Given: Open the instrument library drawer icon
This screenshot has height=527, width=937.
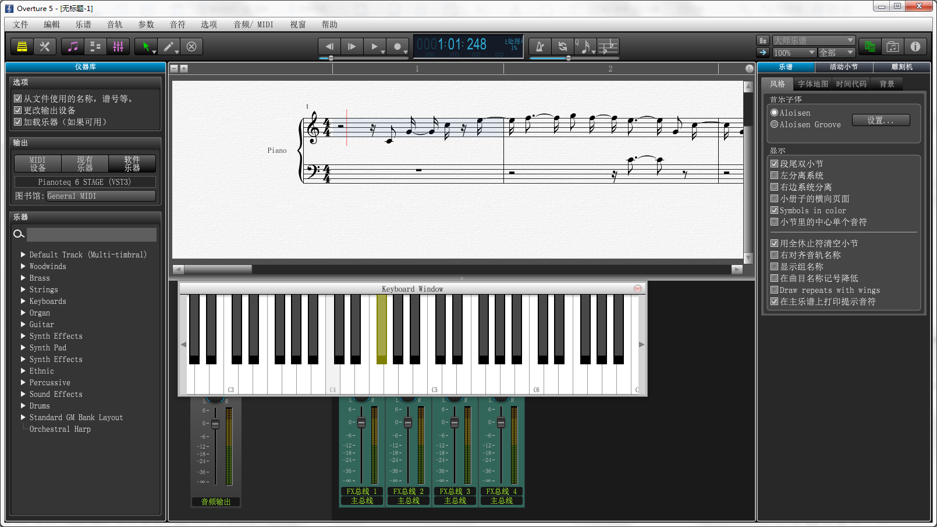Looking at the screenshot, I should click(22, 46).
